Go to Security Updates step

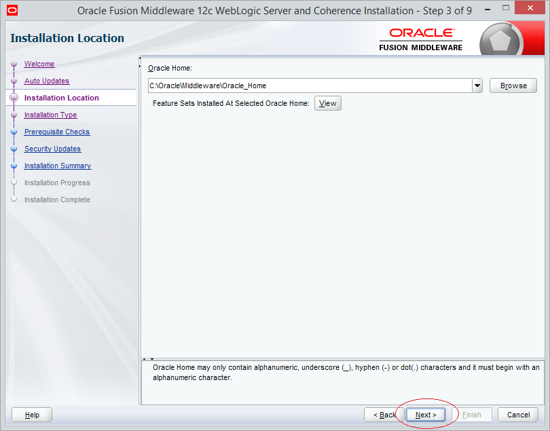(52, 149)
